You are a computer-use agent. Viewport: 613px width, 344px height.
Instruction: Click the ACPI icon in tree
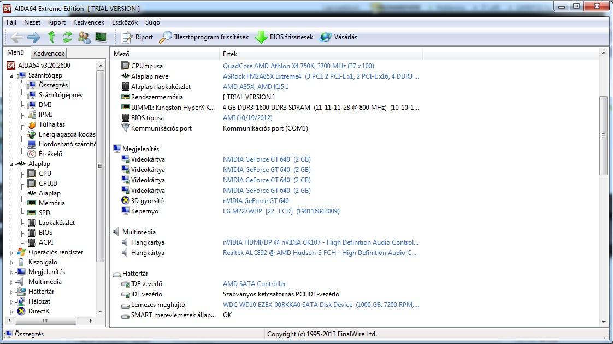(32, 242)
